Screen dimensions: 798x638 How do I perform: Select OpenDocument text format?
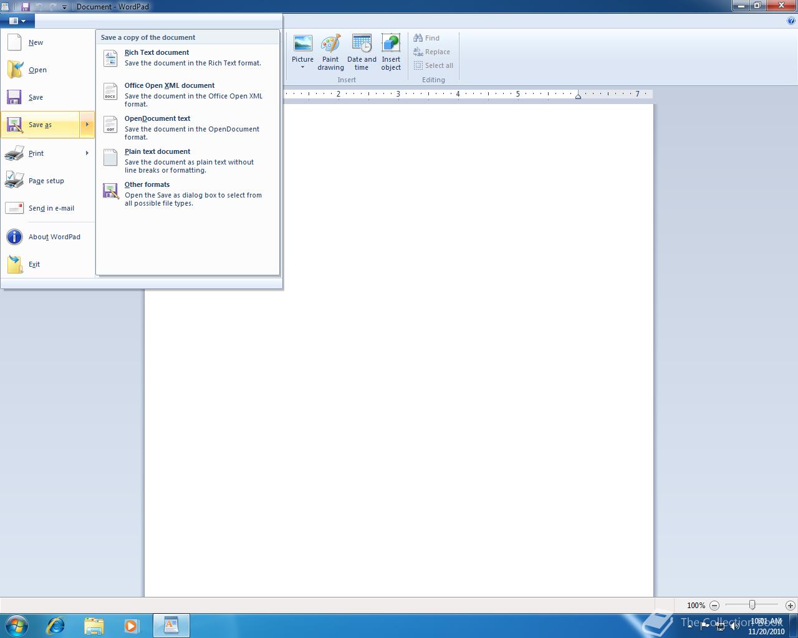187,128
